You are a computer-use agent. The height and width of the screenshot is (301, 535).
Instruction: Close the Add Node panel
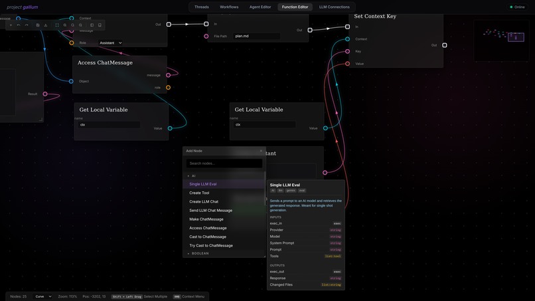(x=261, y=151)
